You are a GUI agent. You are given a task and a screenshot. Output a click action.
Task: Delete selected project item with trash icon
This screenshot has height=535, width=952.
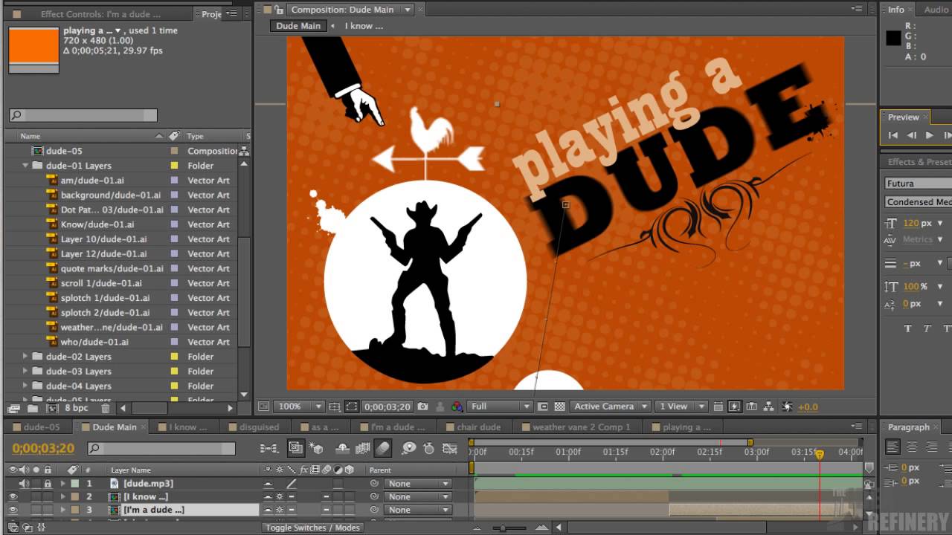106,408
